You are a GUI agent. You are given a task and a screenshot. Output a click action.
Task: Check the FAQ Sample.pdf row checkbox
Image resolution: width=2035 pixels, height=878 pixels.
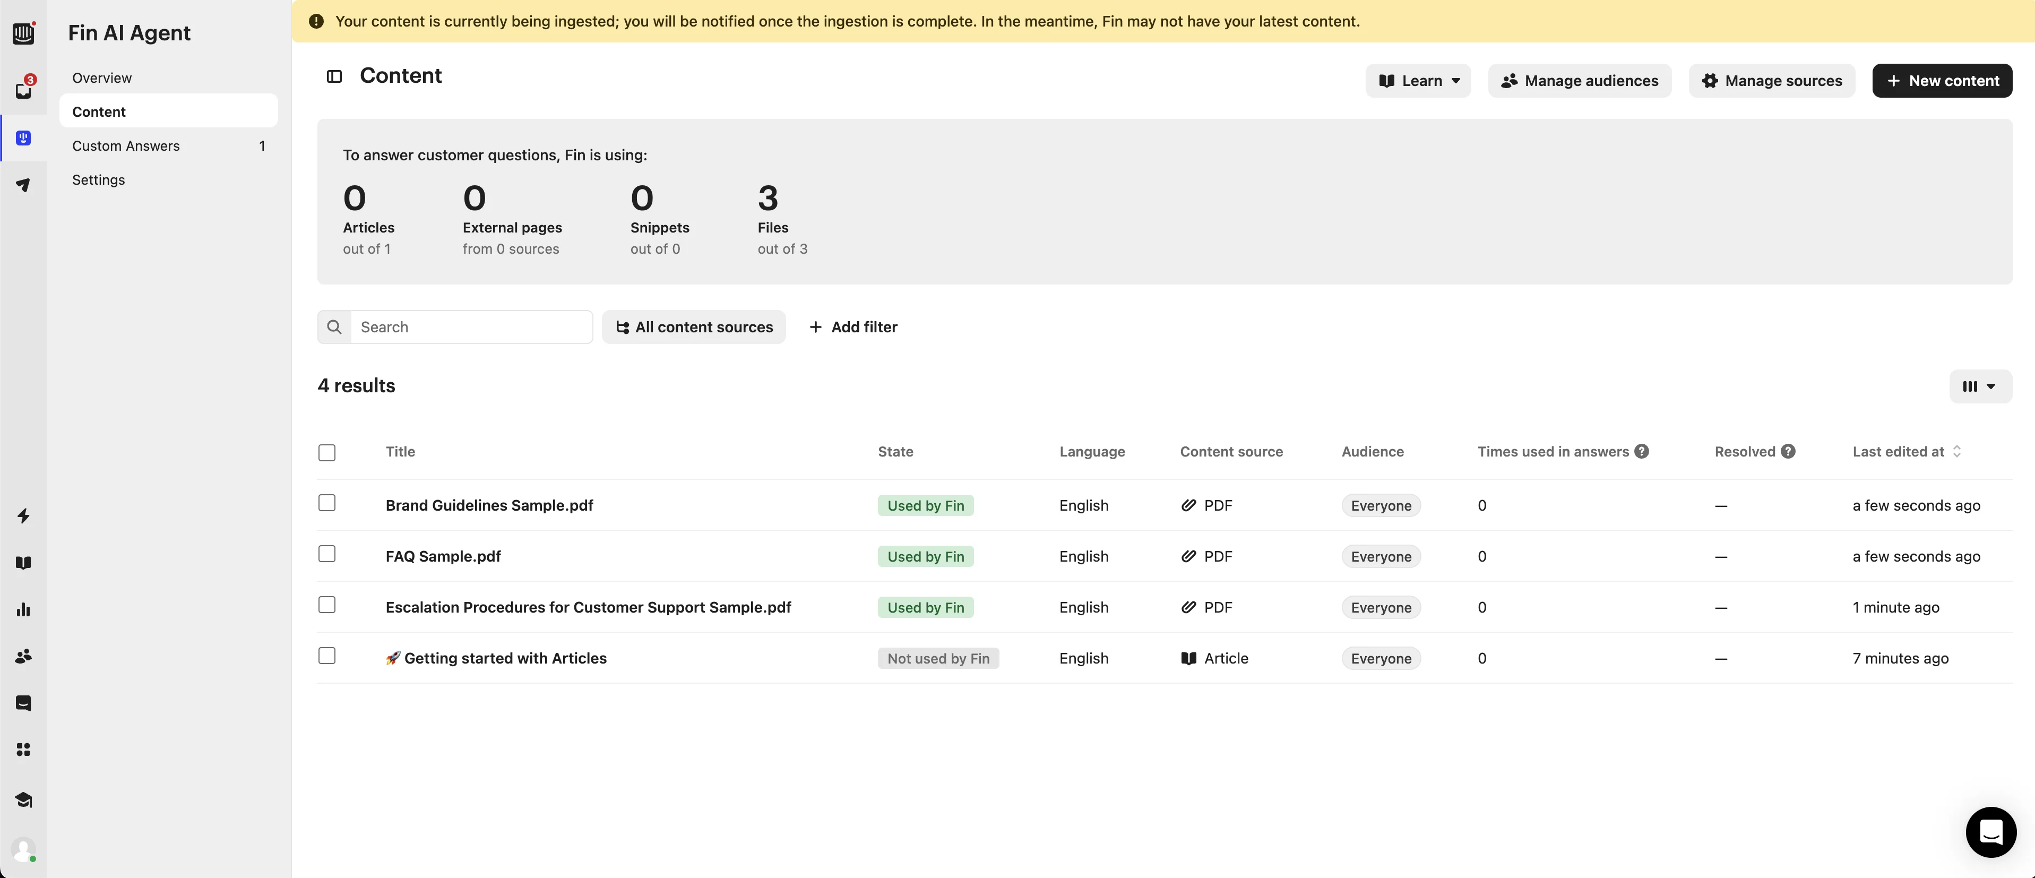[327, 554]
